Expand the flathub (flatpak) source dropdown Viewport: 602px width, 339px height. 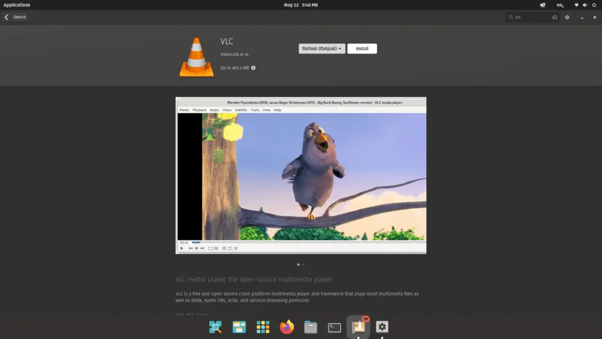click(322, 48)
